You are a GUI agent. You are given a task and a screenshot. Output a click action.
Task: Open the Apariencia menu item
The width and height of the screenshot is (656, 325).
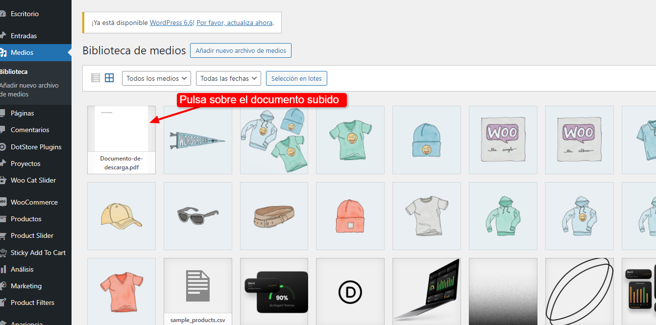(x=36, y=322)
